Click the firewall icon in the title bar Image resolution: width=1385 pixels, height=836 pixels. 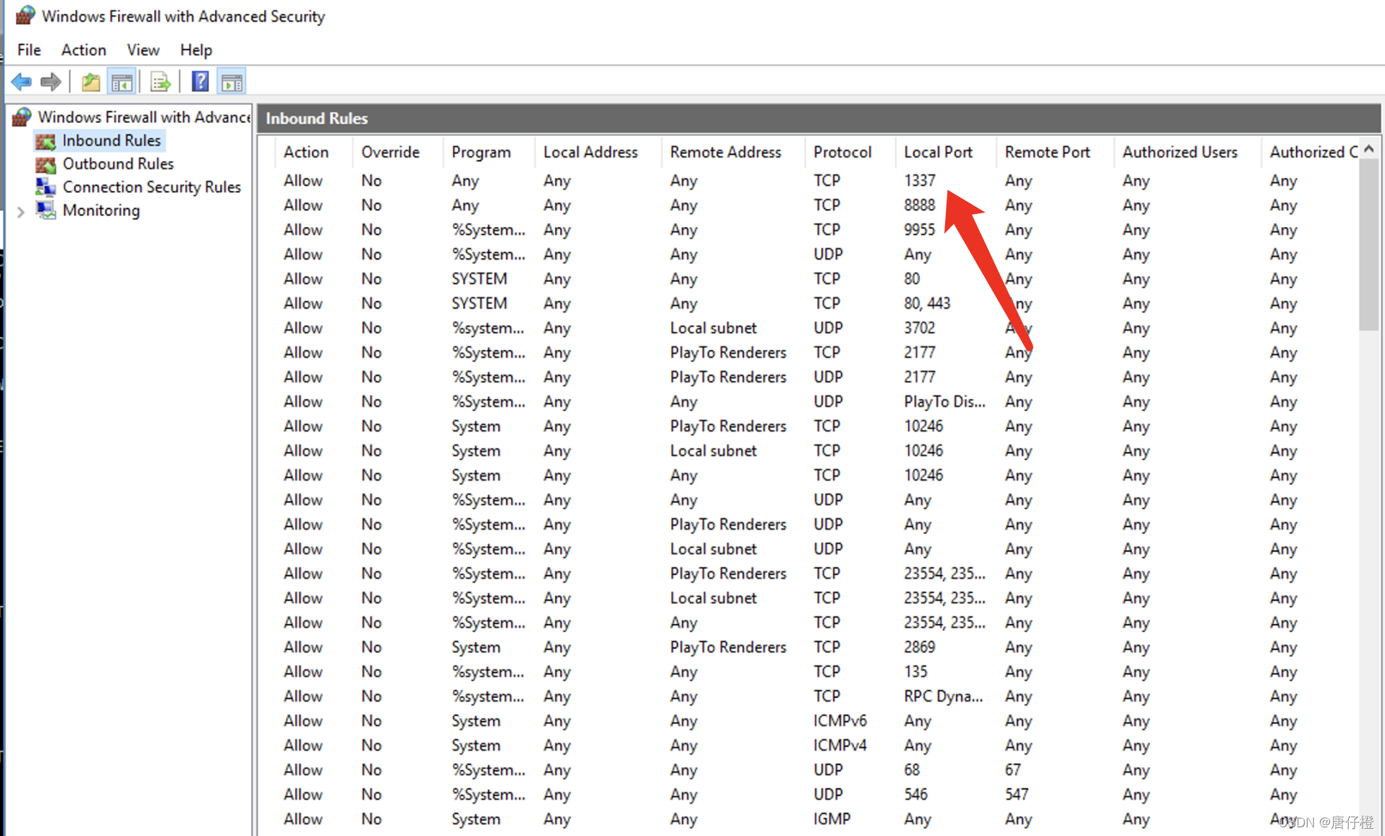coord(25,15)
